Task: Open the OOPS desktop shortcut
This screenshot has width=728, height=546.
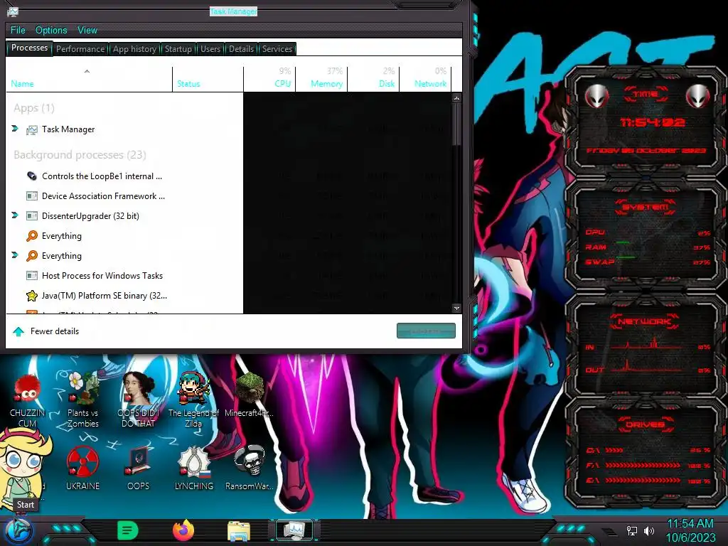Action: (x=139, y=468)
